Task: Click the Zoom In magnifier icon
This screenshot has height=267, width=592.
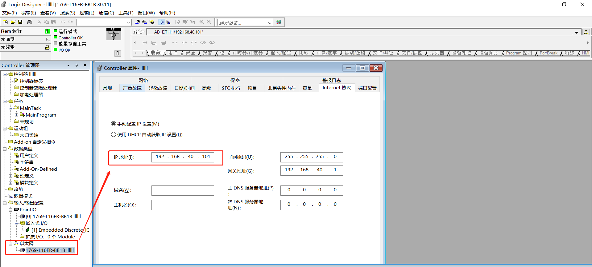Action: pos(202,22)
